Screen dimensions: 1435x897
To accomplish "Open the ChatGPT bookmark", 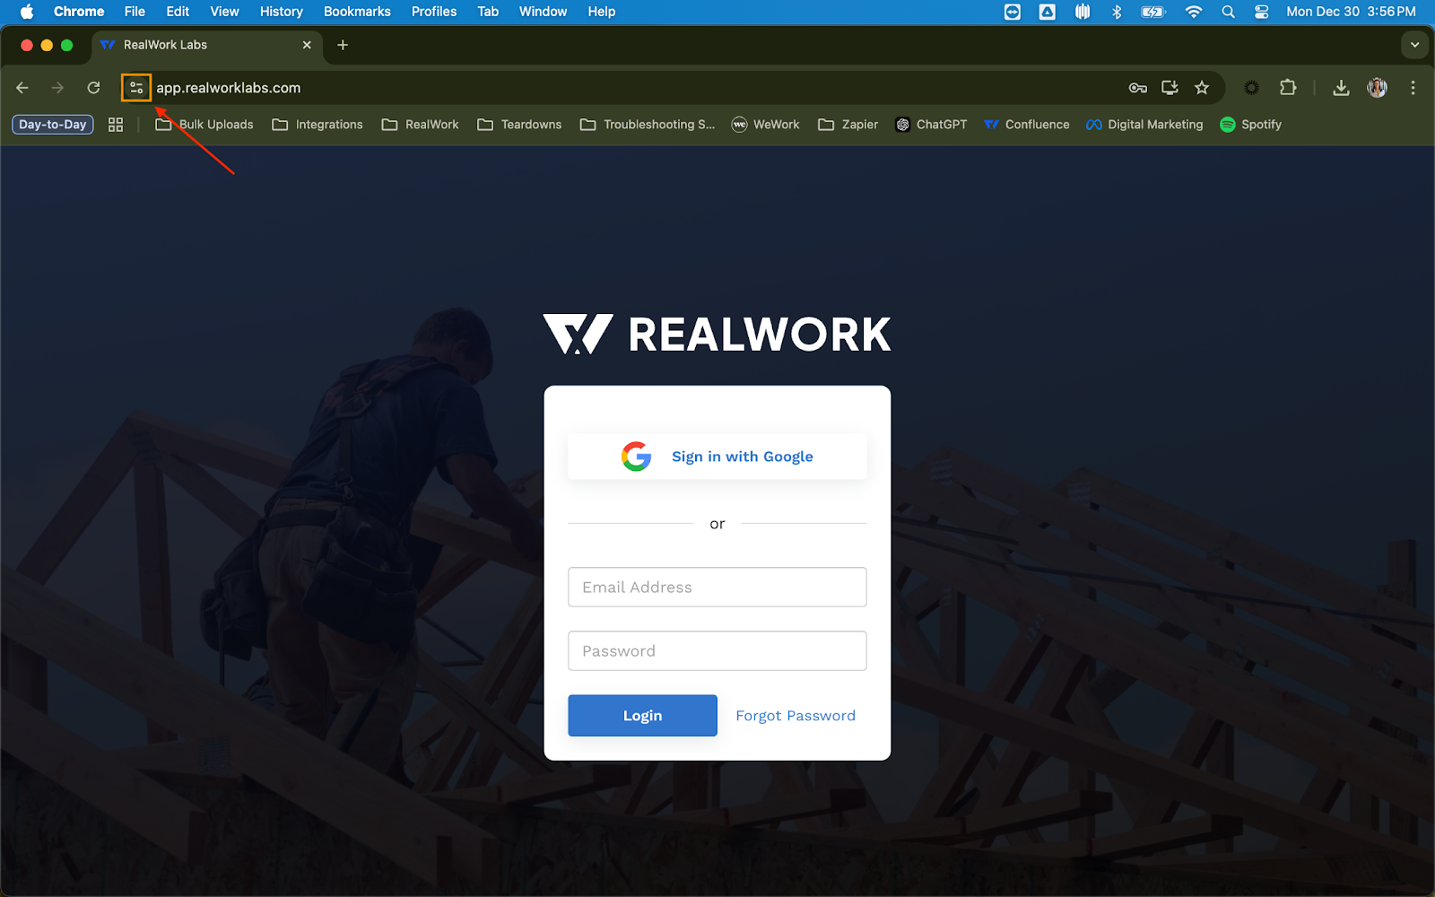I will (931, 125).
